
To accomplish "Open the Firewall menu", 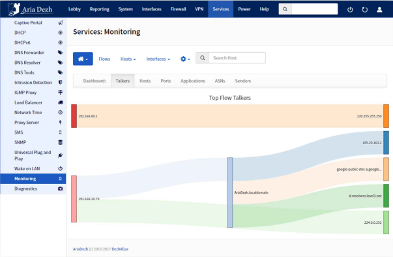I will click(178, 9).
